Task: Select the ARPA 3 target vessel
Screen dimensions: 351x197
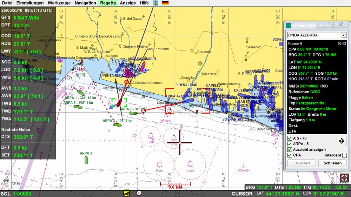Action: click(x=118, y=125)
